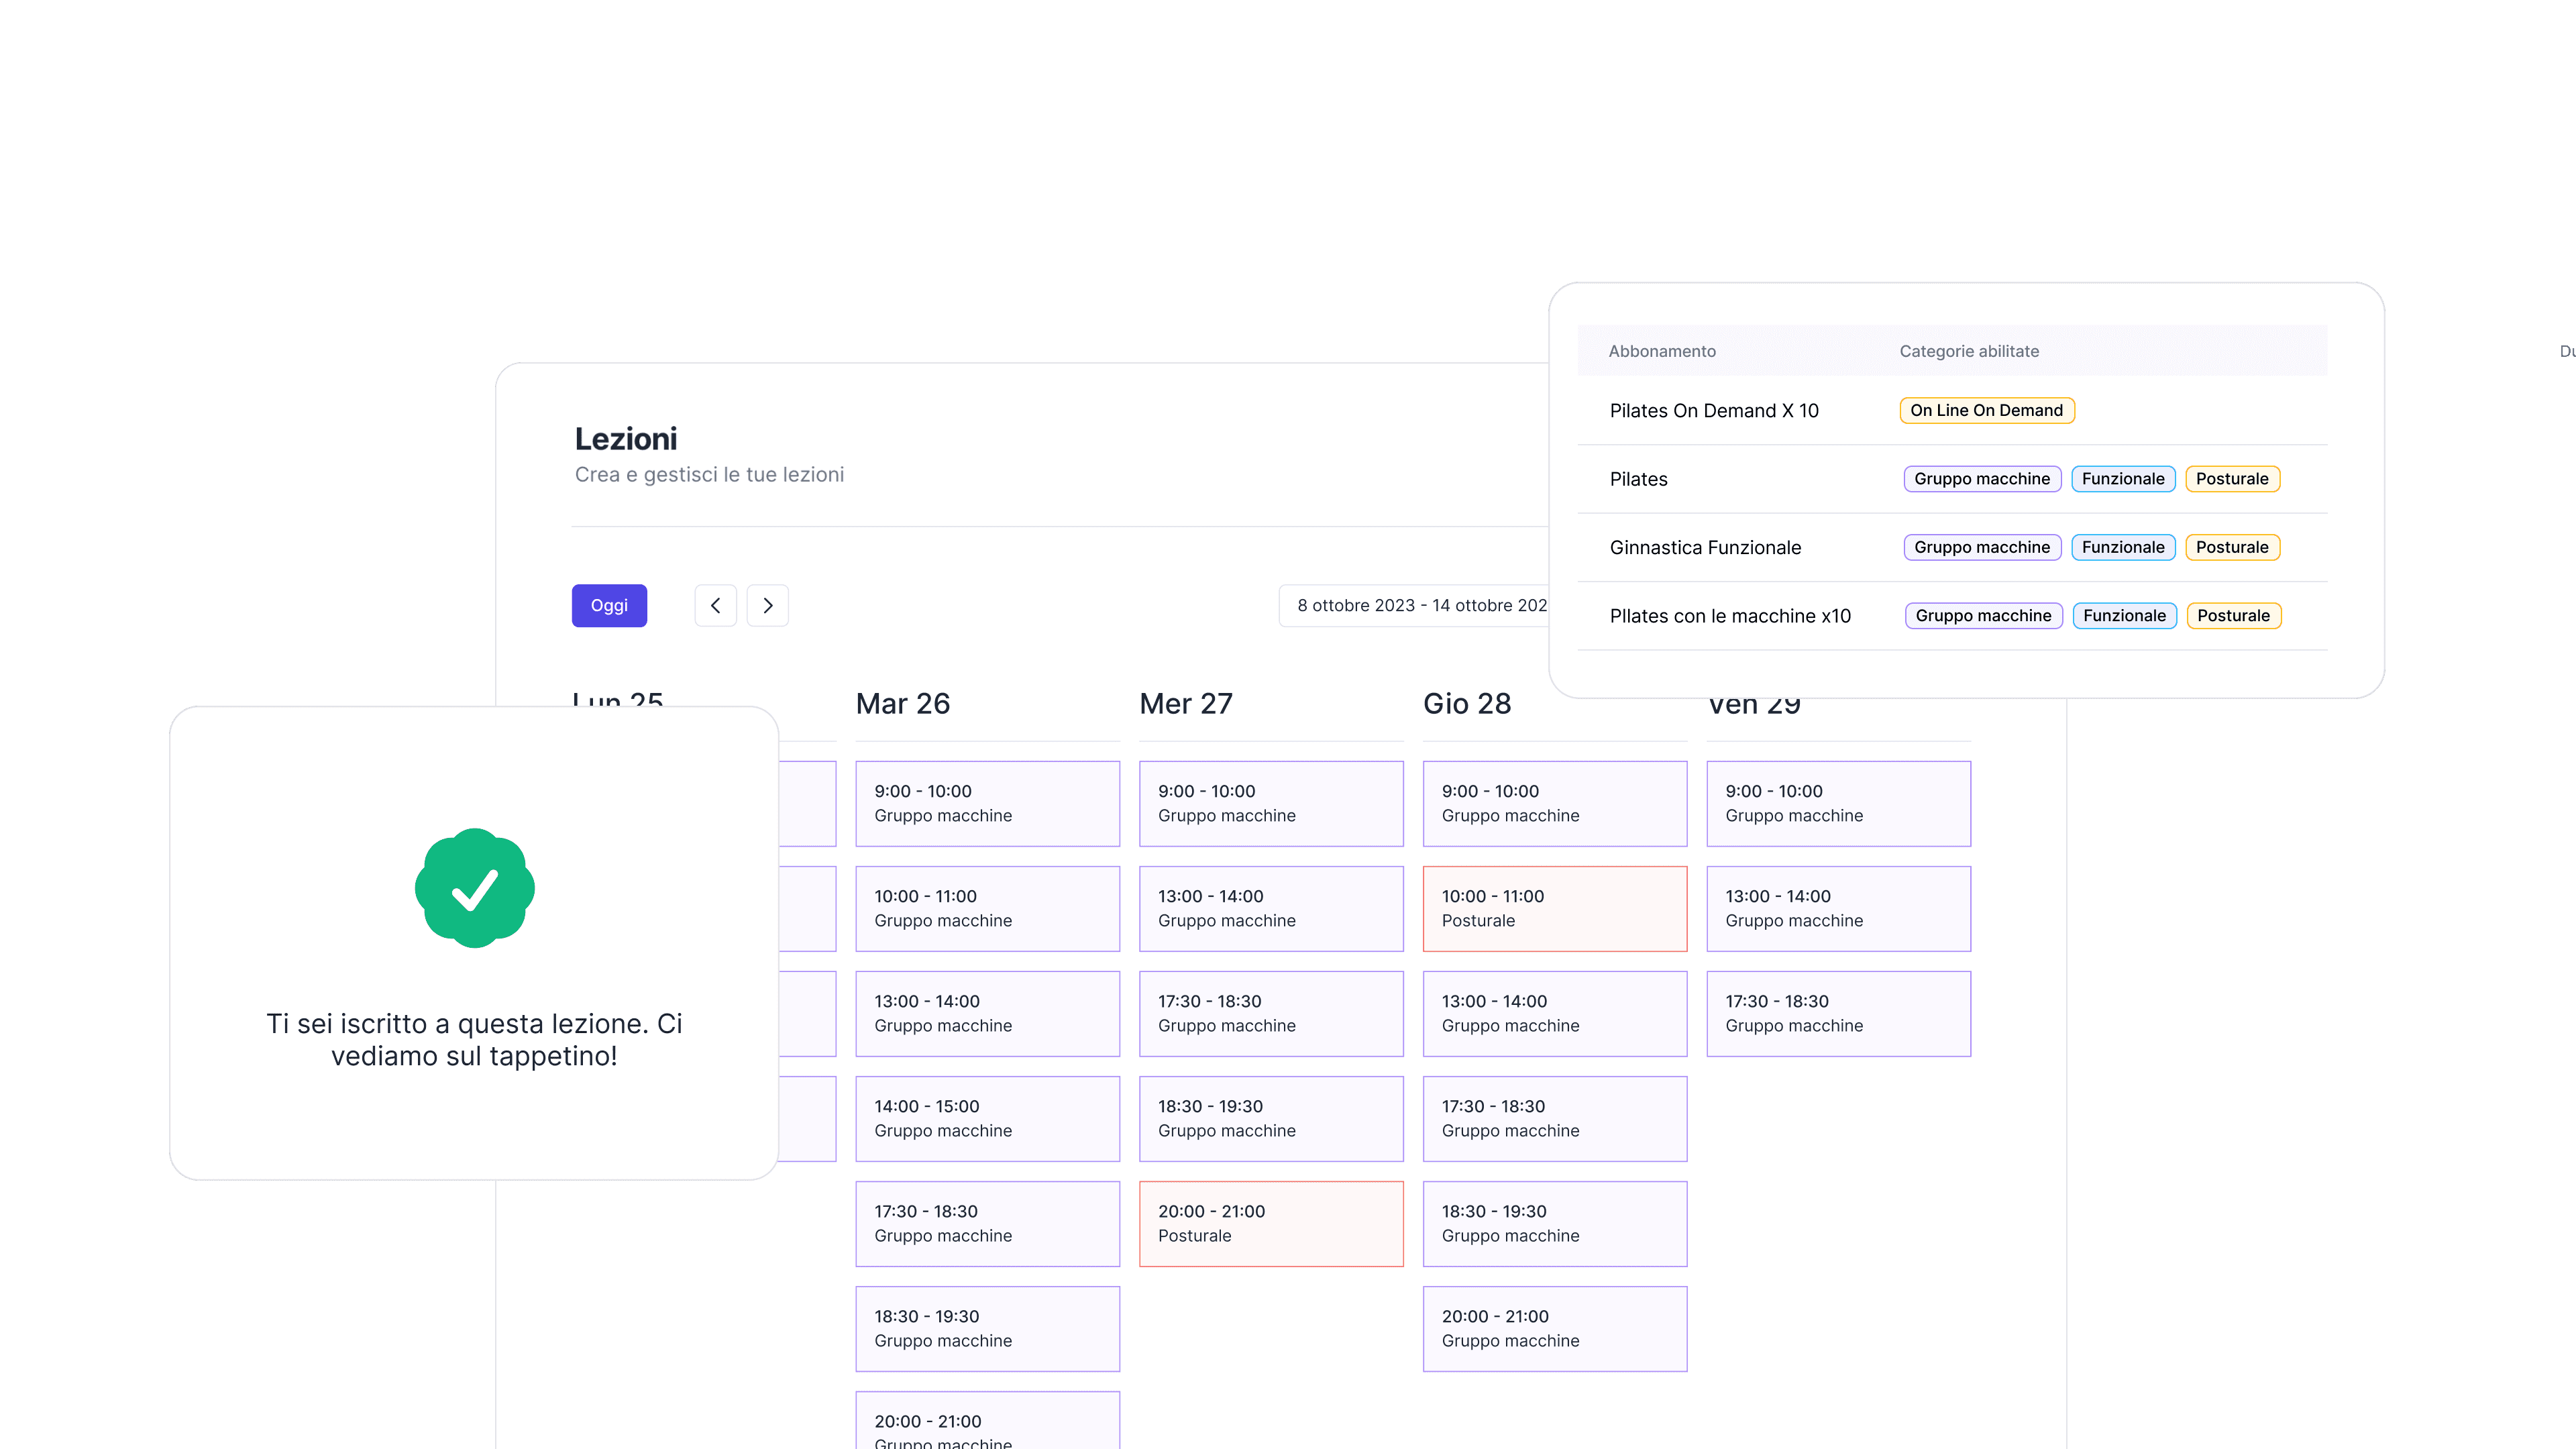
Task: Select Mar 26 lesson at 9:00 - 10:00
Action: [987, 803]
